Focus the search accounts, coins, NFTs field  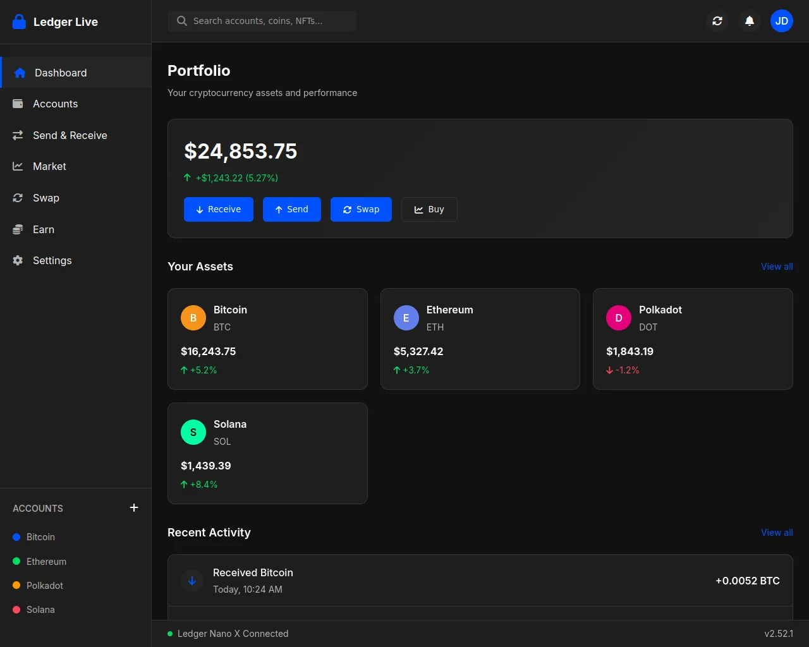click(262, 21)
